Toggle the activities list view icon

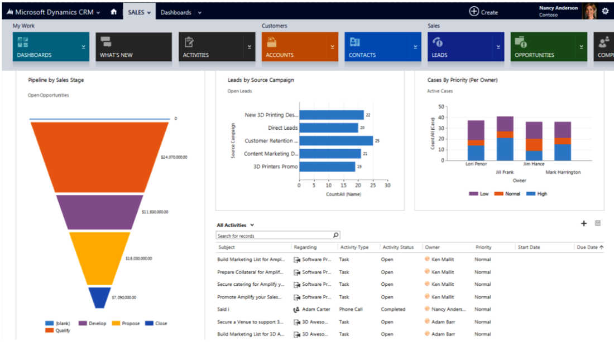[x=598, y=223]
